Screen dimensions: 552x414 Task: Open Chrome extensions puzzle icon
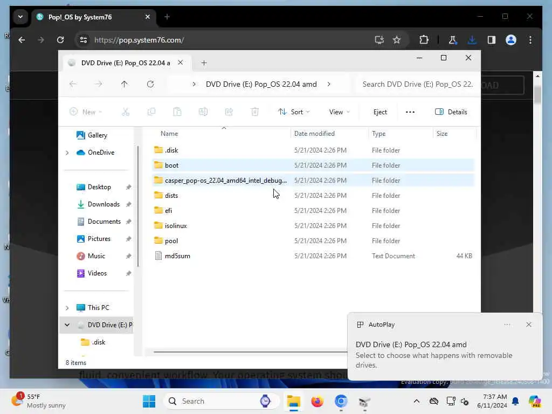click(x=424, y=40)
